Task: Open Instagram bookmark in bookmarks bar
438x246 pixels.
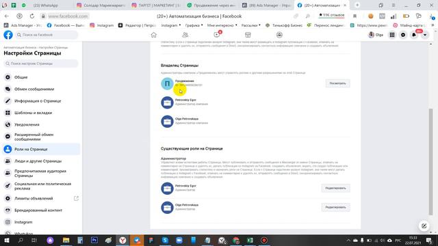Action: (x=102, y=25)
